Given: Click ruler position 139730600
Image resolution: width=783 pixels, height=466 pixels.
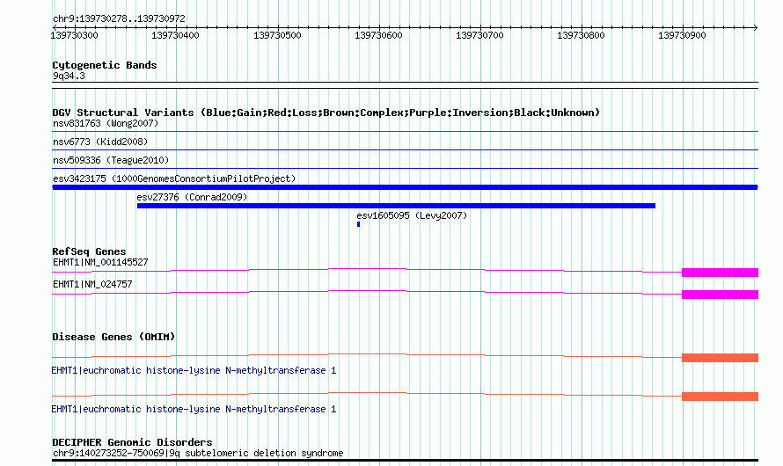Looking at the screenshot, I should coord(378,35).
